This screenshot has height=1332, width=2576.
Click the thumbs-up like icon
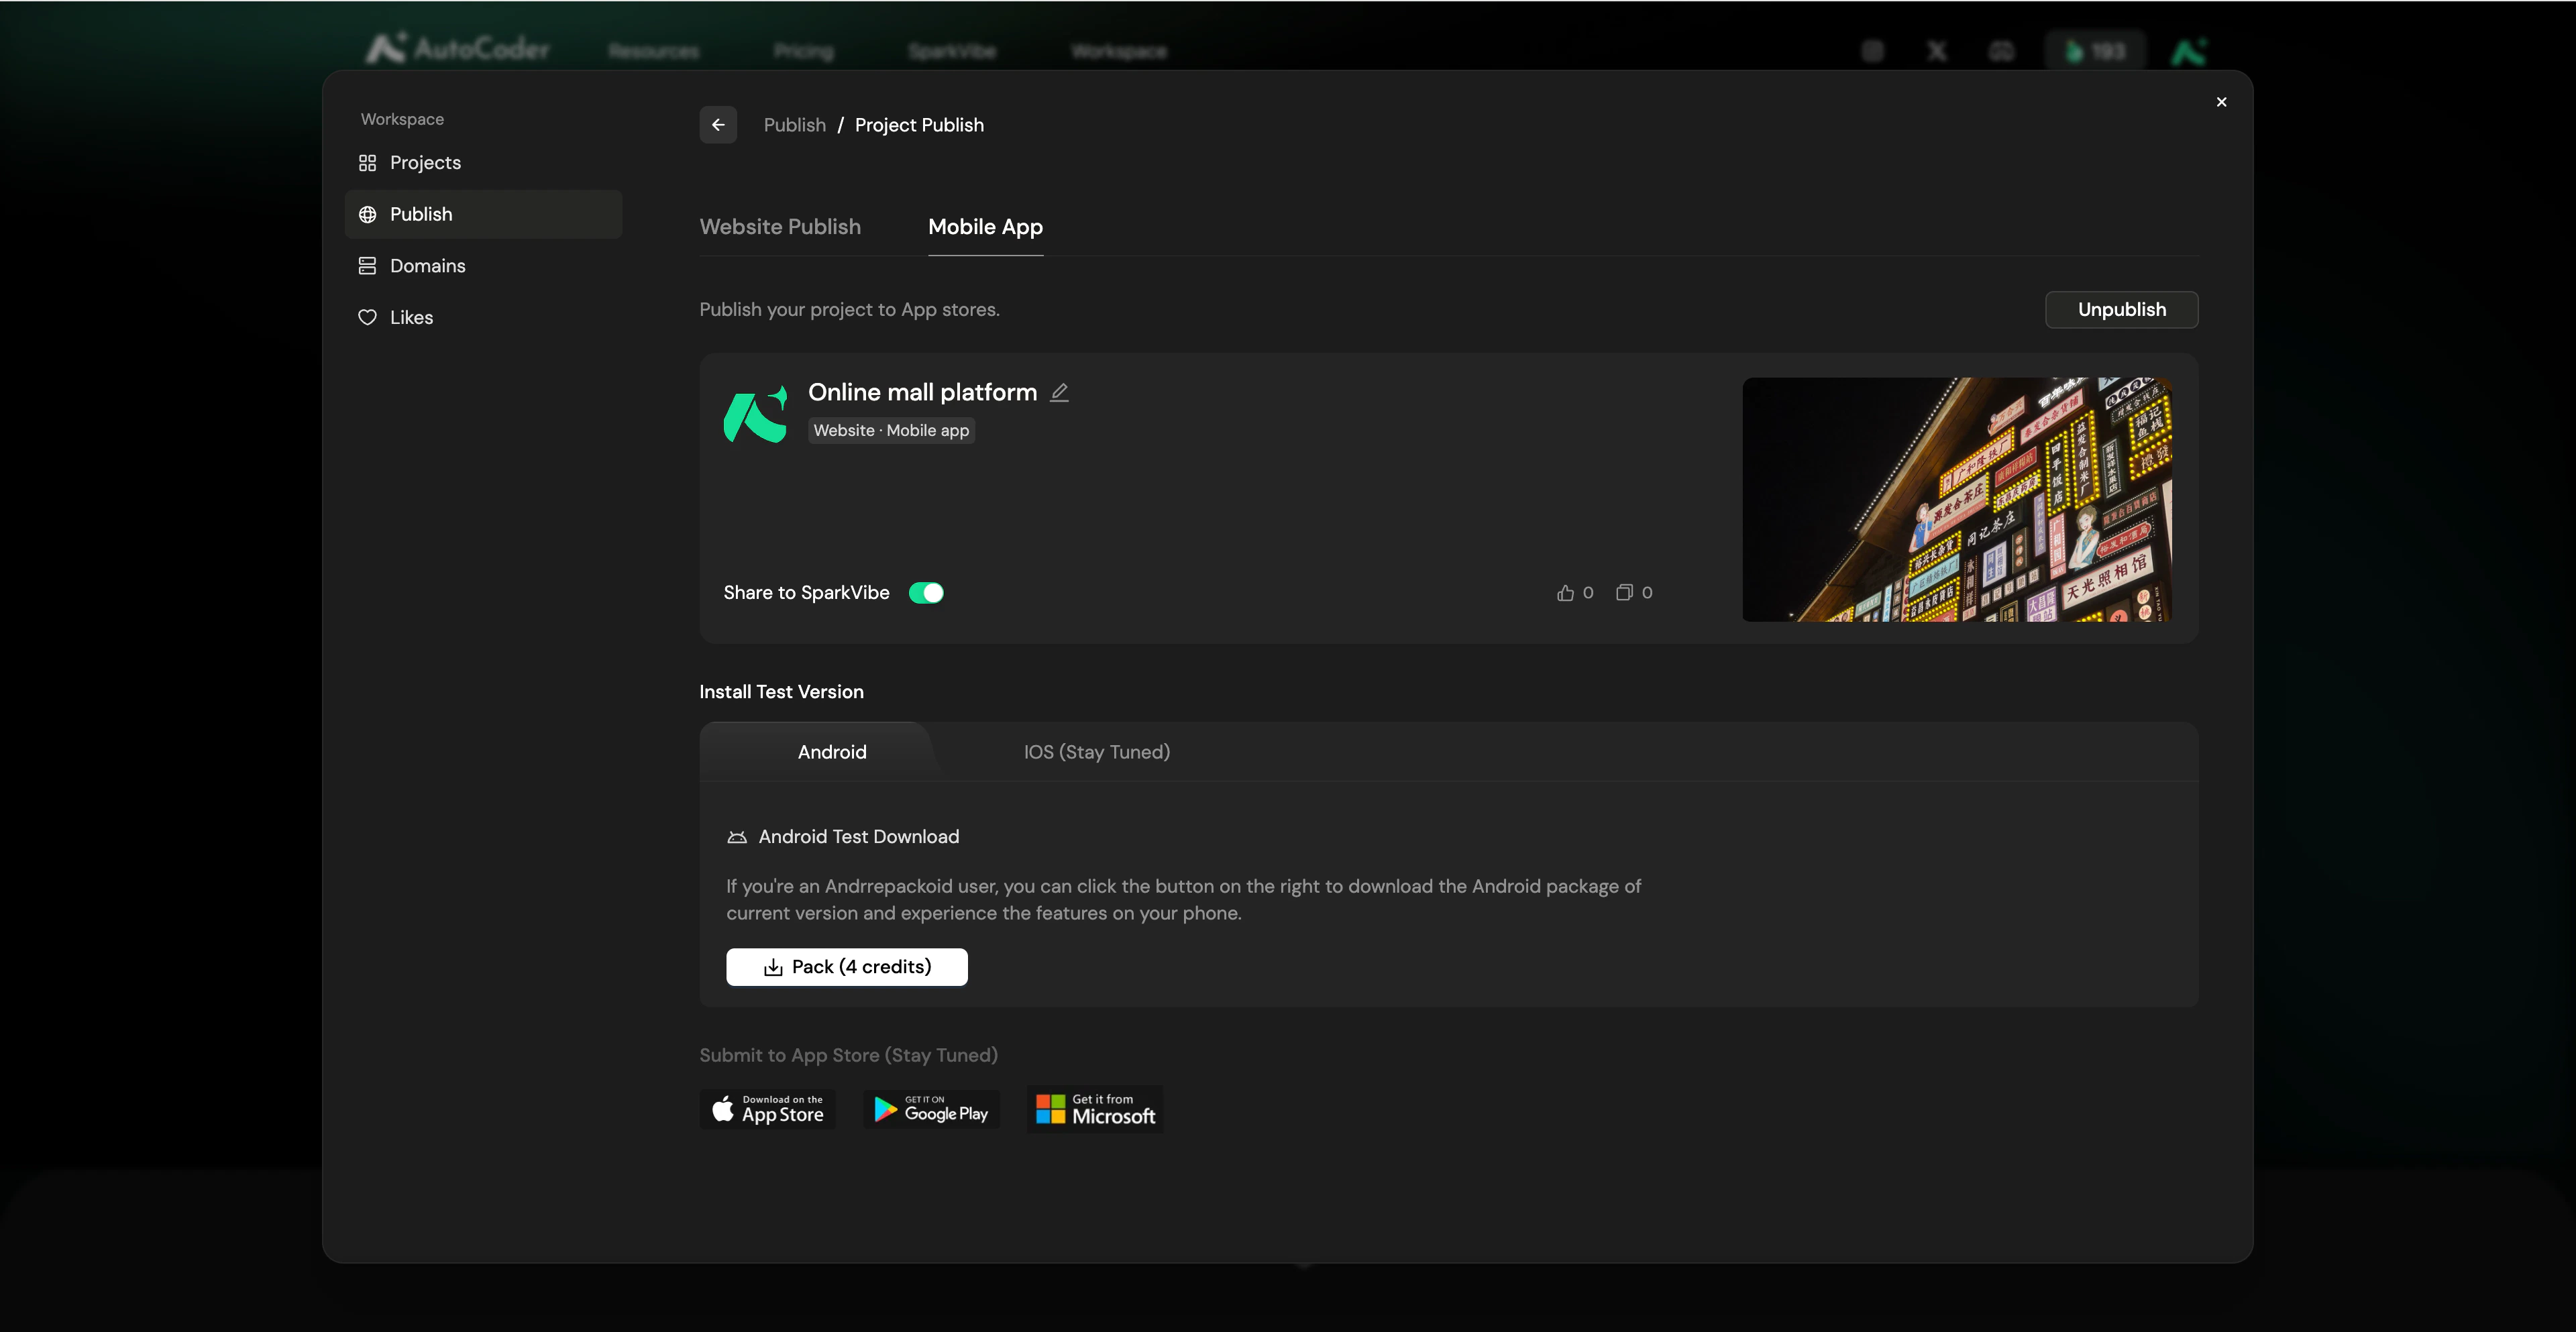pos(1565,593)
